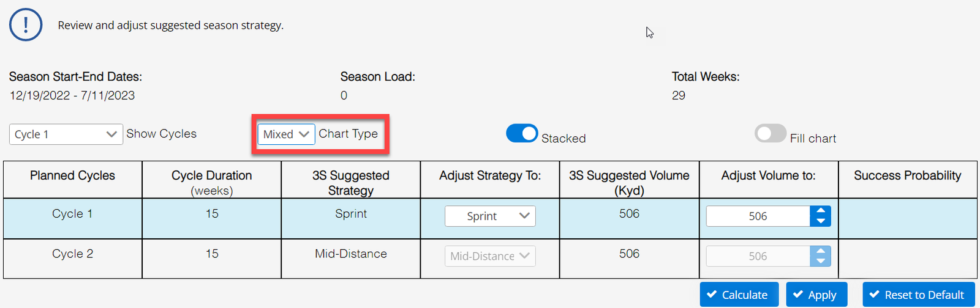Click the exclamation info icon
The image size is (980, 308).
pos(26,25)
